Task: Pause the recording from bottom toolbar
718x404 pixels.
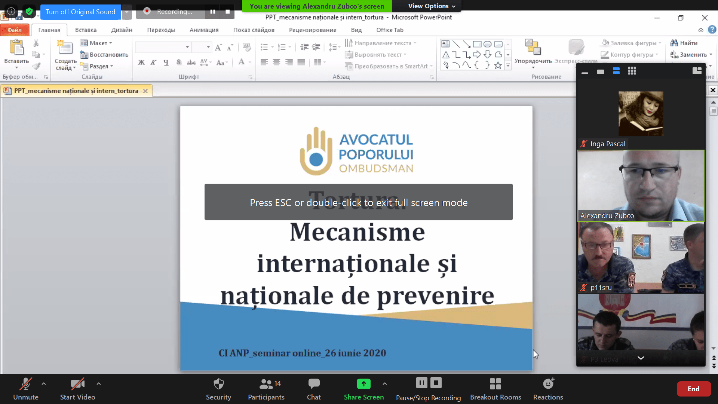Action: [x=421, y=383]
